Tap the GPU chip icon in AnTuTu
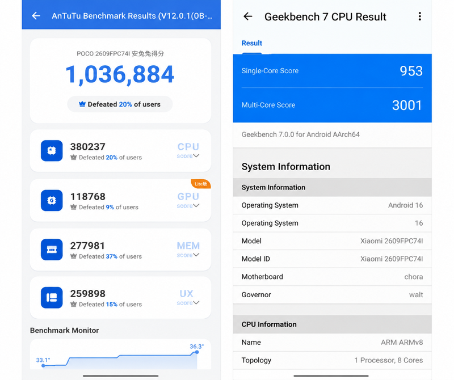Viewport: 454px width, 380px height. pyautogui.click(x=52, y=200)
